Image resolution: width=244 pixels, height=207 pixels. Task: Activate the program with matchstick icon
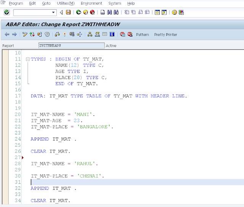[64, 34]
